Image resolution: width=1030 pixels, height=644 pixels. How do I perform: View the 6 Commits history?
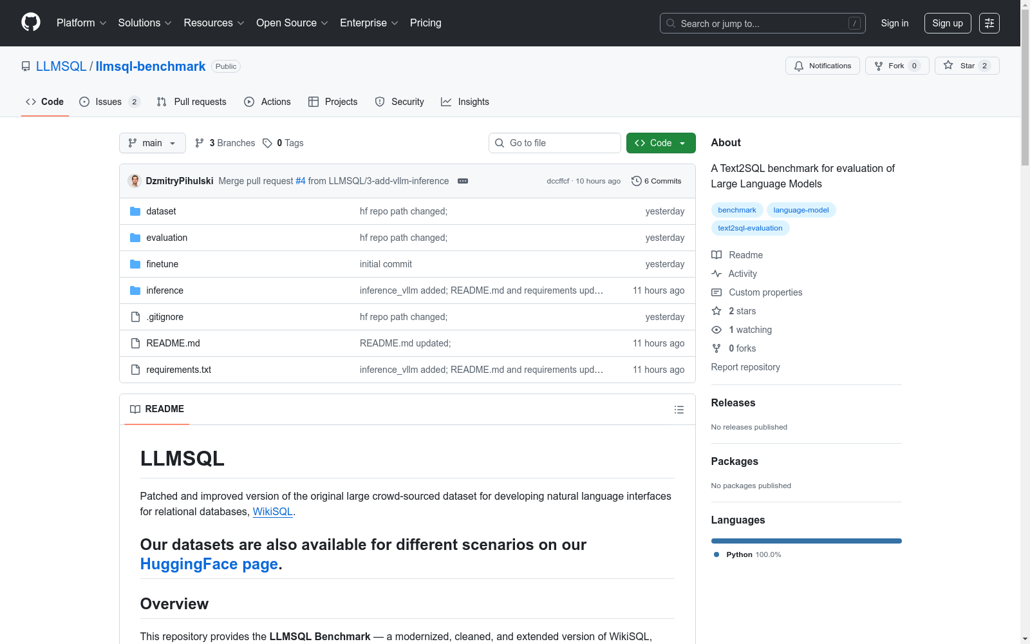(x=657, y=181)
